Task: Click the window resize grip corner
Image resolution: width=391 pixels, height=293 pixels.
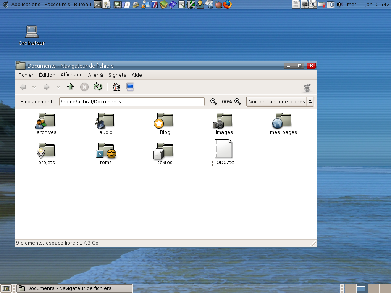Action: click(313, 243)
